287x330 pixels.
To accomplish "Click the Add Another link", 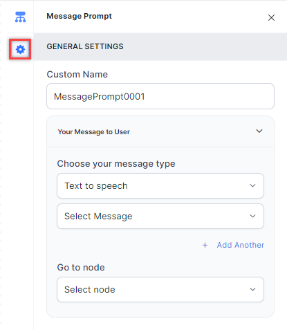I will click(x=241, y=245).
